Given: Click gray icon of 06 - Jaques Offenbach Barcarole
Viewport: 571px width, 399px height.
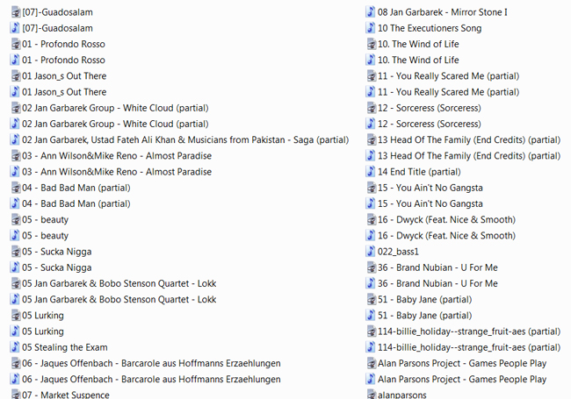Looking at the screenshot, I should [15, 364].
